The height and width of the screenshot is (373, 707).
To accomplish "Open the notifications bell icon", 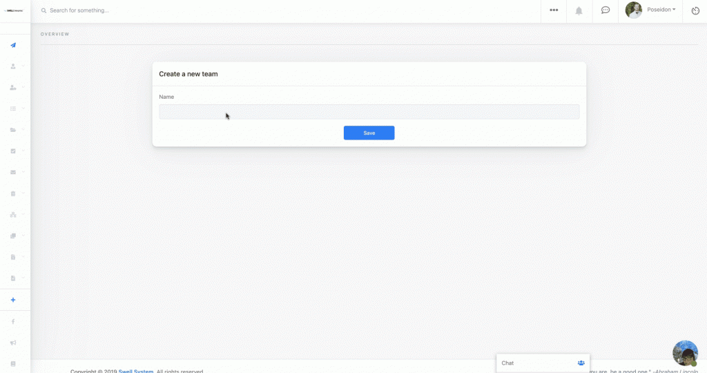I will (x=579, y=10).
